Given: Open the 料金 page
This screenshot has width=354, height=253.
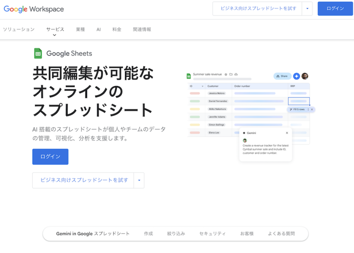Looking at the screenshot, I should click(x=117, y=29).
